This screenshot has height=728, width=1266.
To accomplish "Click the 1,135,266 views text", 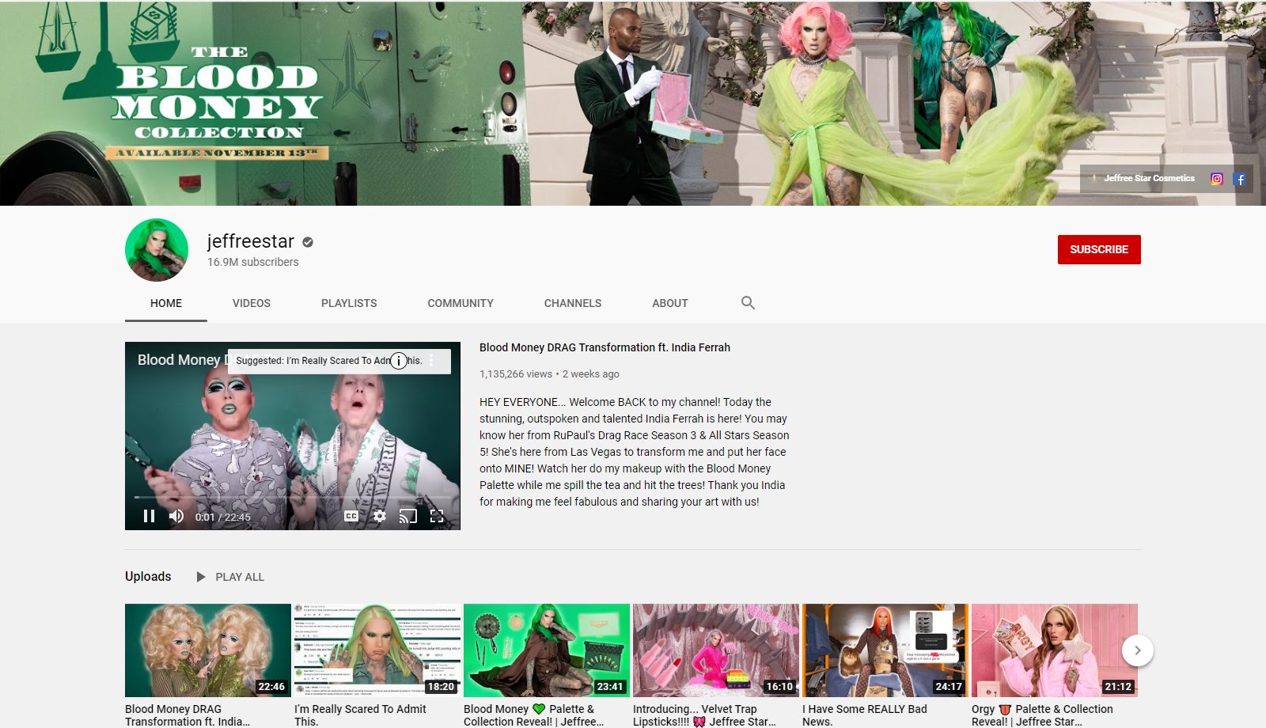I will pos(516,374).
